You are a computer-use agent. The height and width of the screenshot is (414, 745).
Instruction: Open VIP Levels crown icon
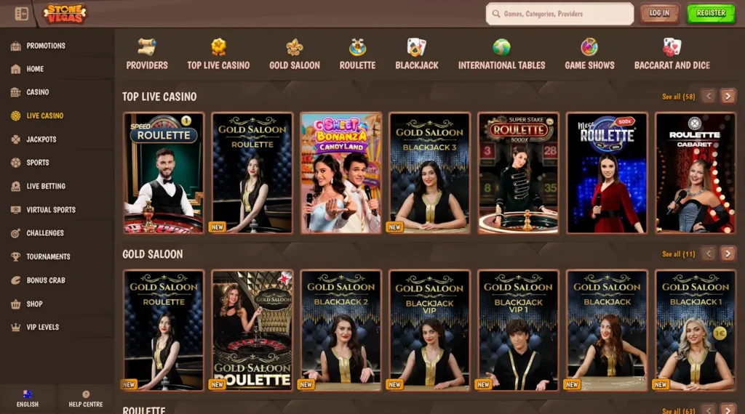pos(16,328)
